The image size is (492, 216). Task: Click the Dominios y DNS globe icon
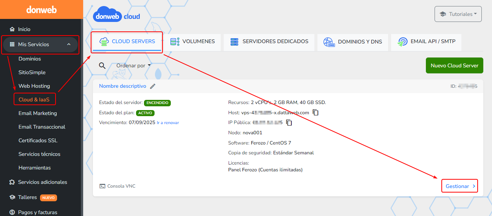(x=329, y=42)
